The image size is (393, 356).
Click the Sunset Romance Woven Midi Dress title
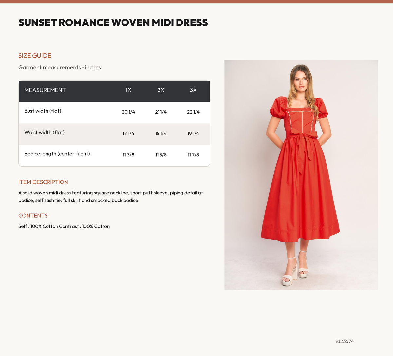coord(113,22)
